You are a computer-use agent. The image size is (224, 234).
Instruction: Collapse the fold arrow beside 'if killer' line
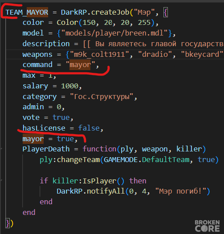coord(1,180)
